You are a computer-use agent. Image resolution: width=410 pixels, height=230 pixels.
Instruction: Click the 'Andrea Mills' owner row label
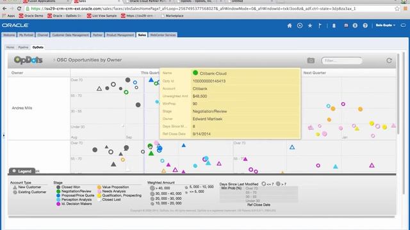point(22,108)
